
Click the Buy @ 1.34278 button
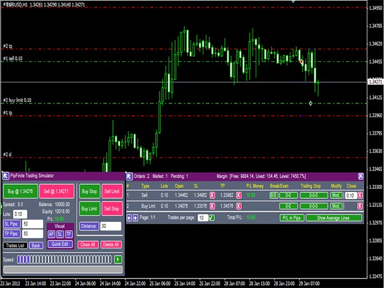click(20, 191)
